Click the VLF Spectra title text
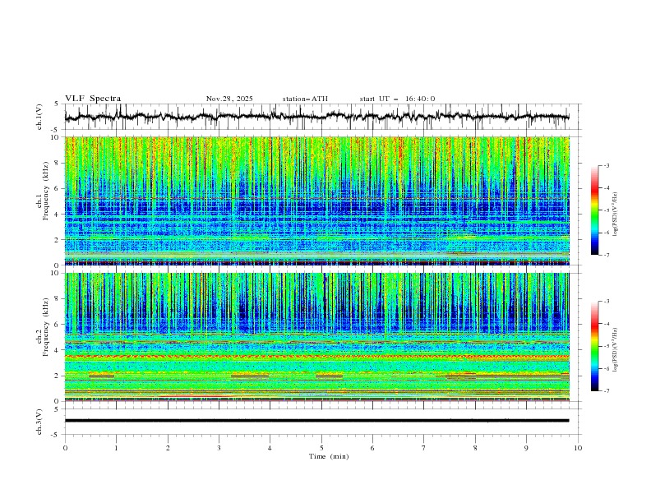The width and height of the screenshot is (651, 503). 93,99
